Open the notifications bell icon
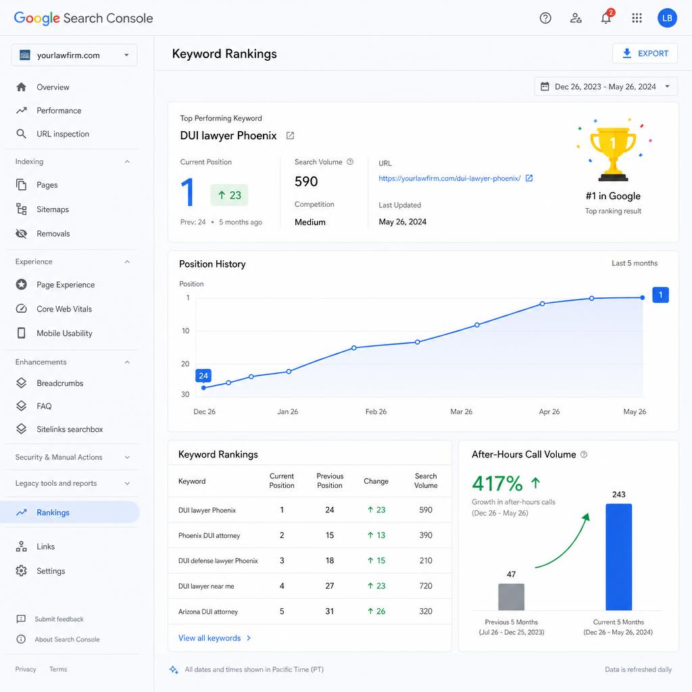 [606, 18]
